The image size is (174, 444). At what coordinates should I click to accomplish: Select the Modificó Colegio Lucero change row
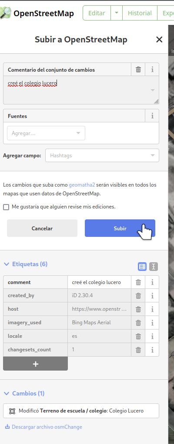(81, 411)
